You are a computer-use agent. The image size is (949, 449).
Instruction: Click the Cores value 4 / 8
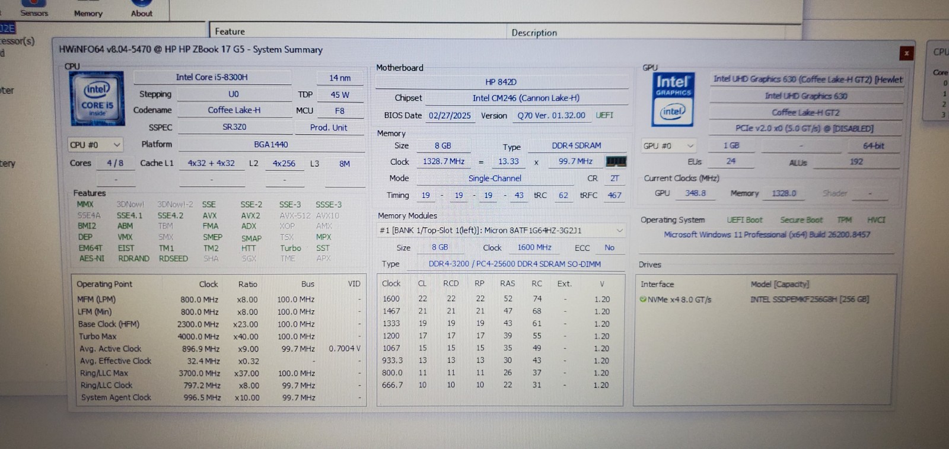(115, 163)
